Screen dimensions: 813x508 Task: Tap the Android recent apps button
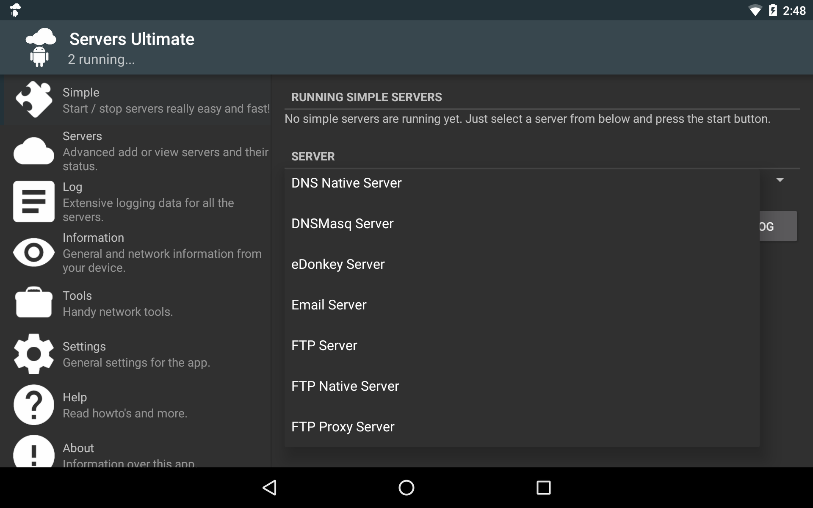coord(543,488)
